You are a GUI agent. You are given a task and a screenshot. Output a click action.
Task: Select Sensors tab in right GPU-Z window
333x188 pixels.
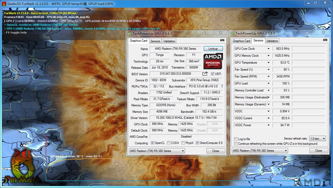258,40
